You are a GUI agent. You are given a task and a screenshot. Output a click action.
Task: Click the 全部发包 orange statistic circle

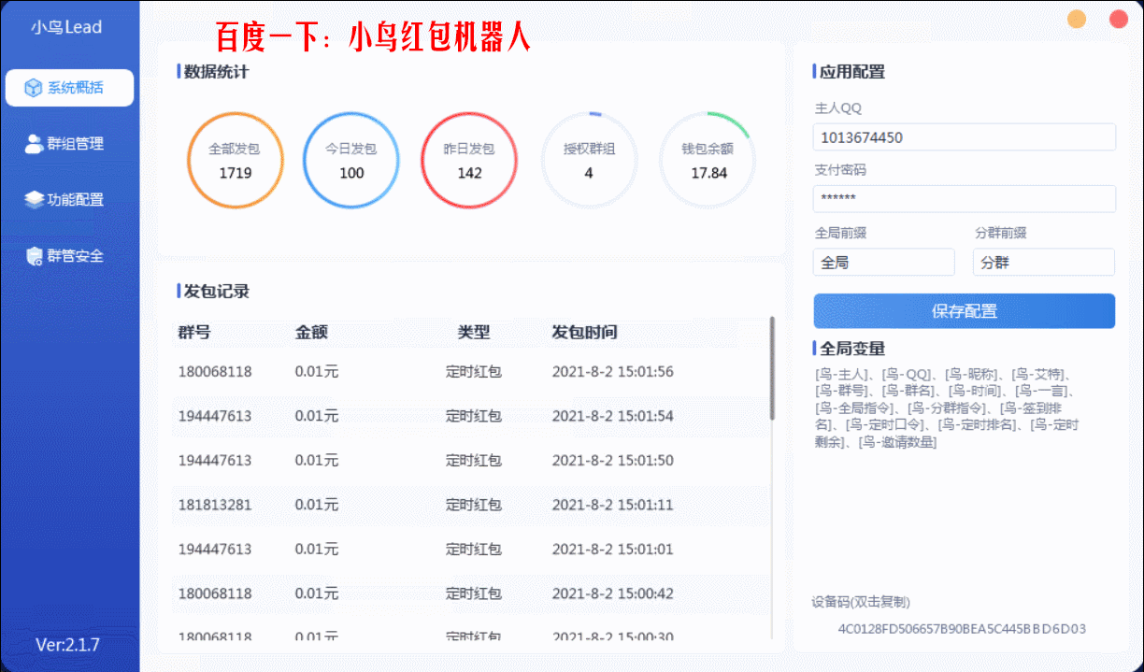coord(236,160)
